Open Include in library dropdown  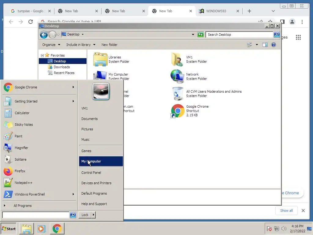[x=81, y=45]
